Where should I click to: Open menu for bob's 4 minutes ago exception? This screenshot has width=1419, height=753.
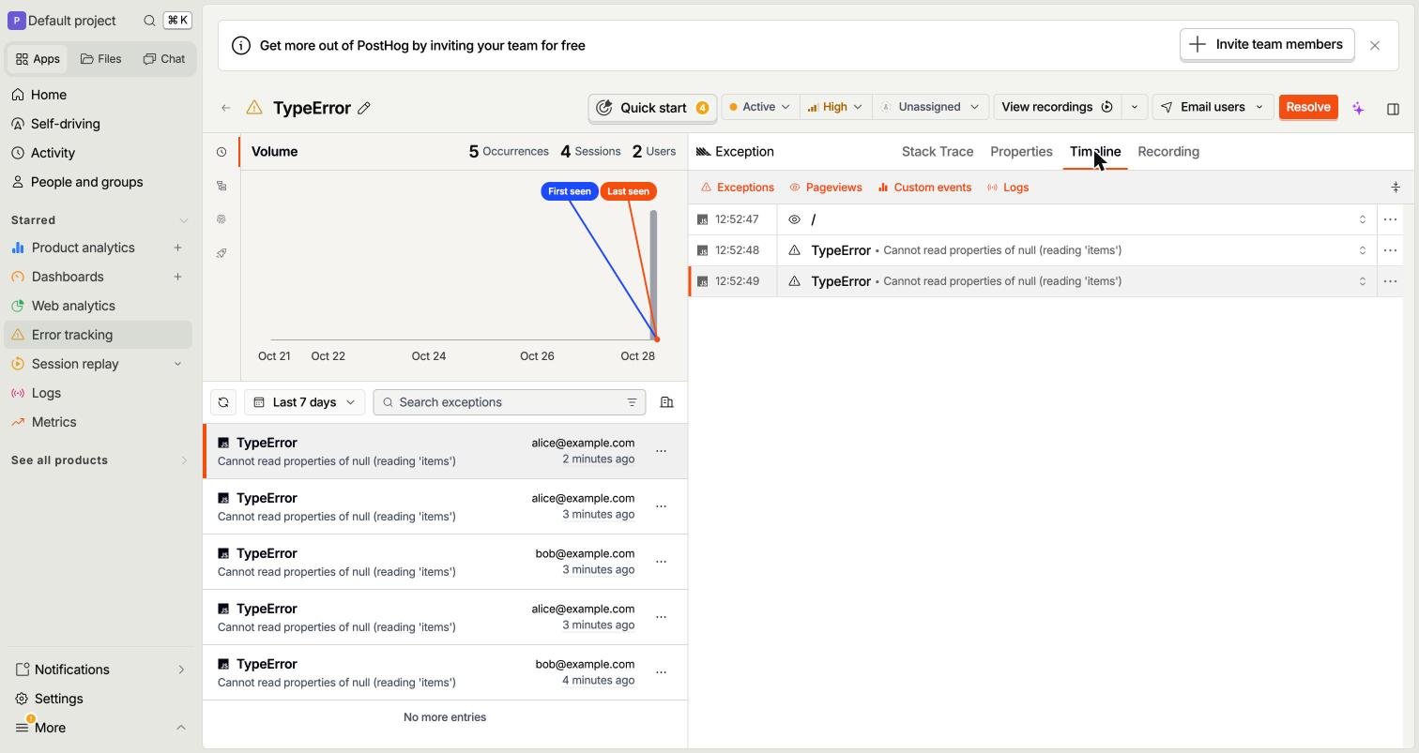[661, 672]
